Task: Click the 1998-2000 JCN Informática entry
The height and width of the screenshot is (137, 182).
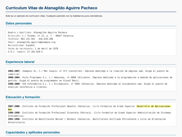Action: point(88,85)
